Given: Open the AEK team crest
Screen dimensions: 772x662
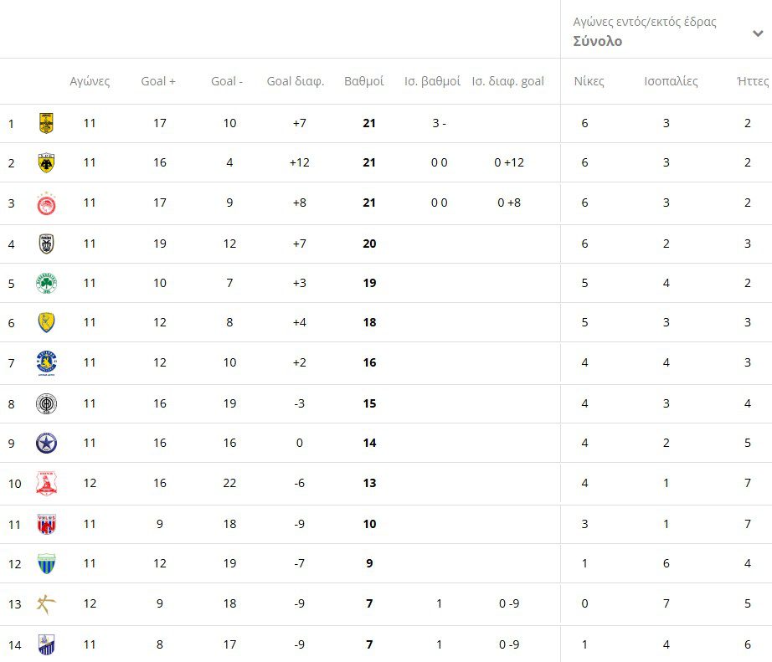Looking at the screenshot, I should 46,162.
